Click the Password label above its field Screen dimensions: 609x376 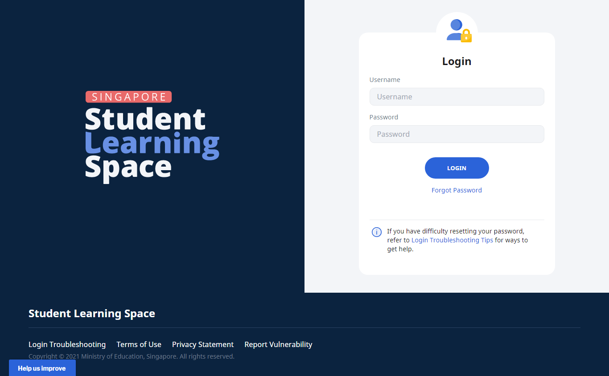click(383, 117)
